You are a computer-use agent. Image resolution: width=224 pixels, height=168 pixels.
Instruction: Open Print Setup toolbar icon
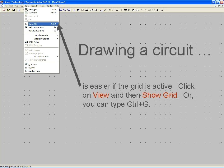point(92,10)
